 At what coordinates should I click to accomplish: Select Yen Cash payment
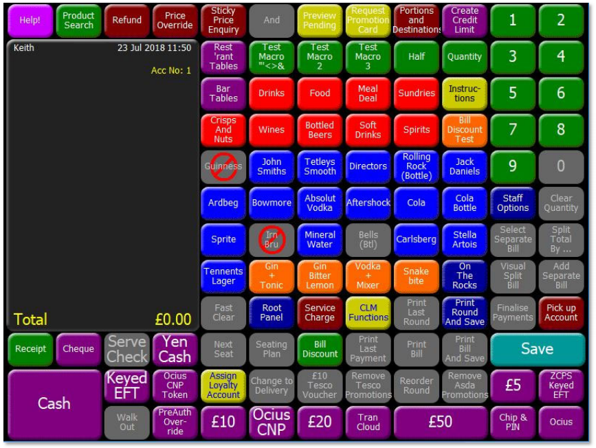point(175,349)
